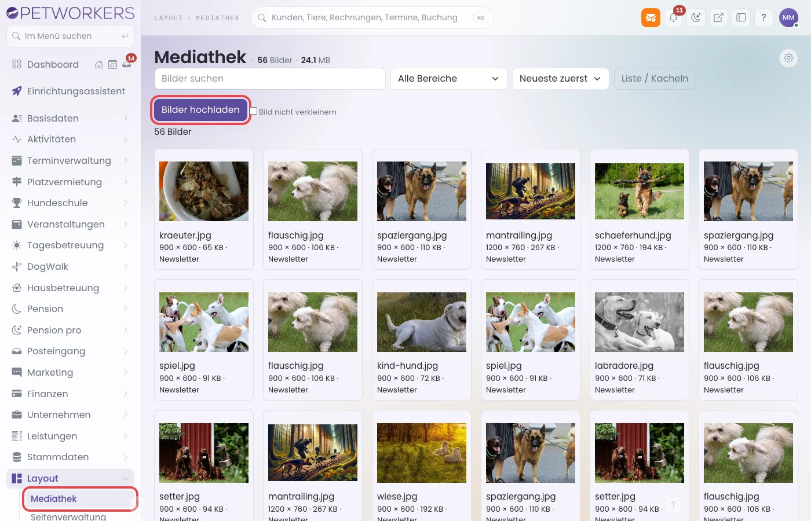Focus the 'Im Menü suchen' field
The image size is (811, 521).
coord(70,36)
